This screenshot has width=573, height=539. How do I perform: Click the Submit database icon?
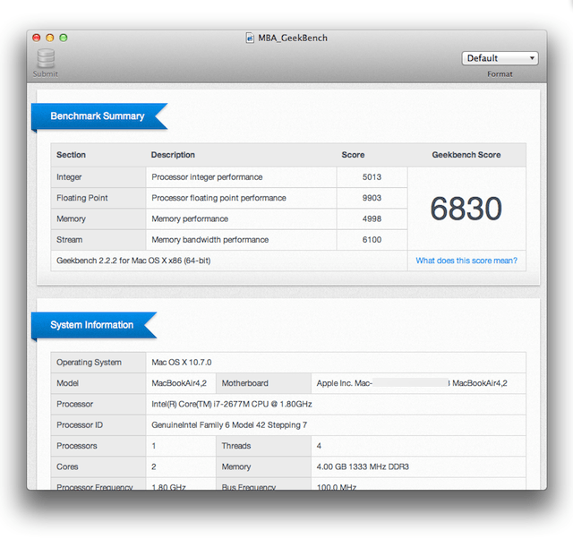[45, 59]
